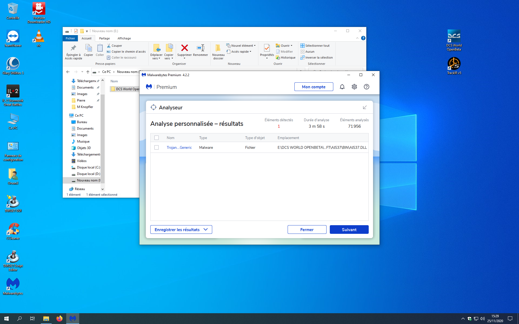Click Sélectionner tout in ribbon

click(x=315, y=46)
